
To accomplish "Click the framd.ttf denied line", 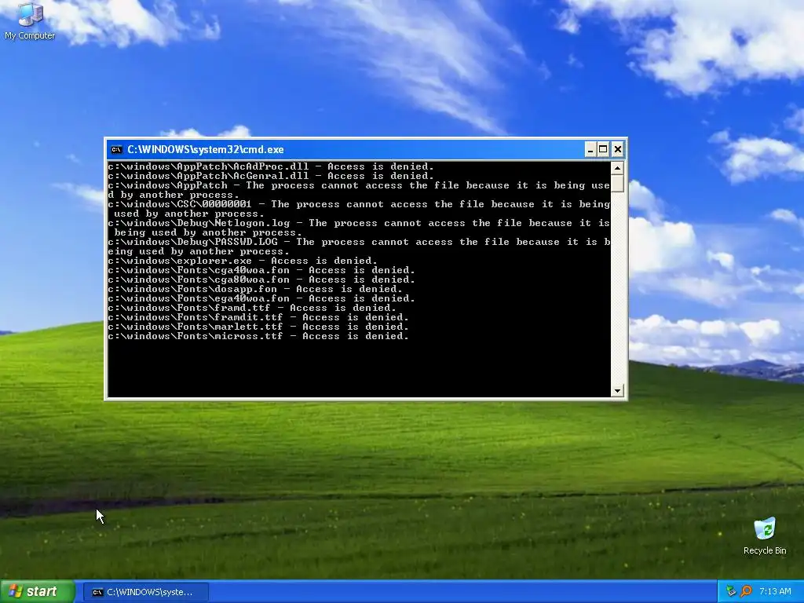I will coord(252,308).
